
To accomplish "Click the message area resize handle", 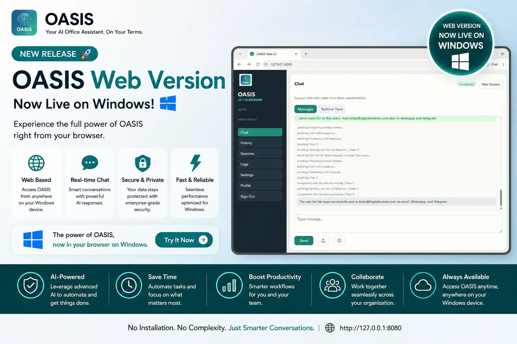I will pos(501,231).
